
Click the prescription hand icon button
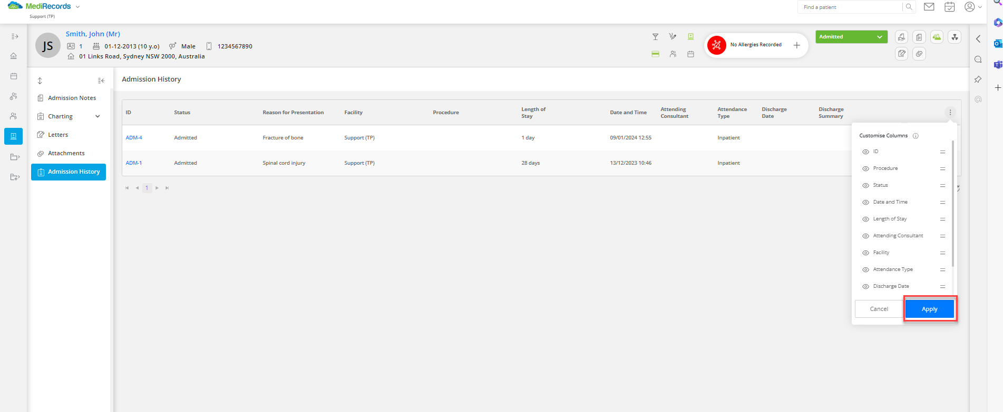pyautogui.click(x=902, y=37)
